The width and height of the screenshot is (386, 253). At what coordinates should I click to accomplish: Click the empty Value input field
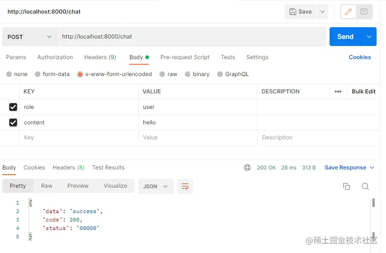coord(198,138)
